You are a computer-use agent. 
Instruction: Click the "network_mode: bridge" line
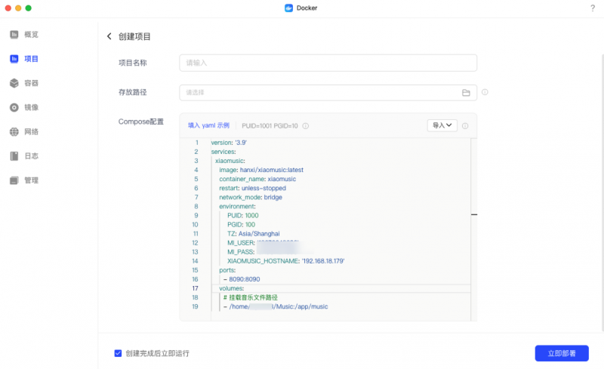[x=251, y=197]
